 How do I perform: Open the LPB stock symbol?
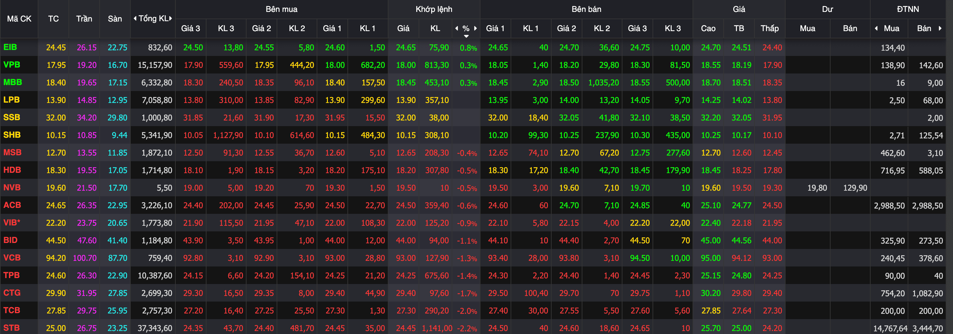point(12,100)
